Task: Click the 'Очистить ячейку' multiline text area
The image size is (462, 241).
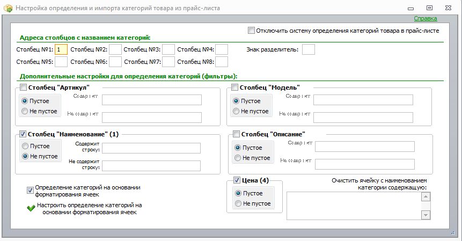Action: pyautogui.click(x=354, y=206)
